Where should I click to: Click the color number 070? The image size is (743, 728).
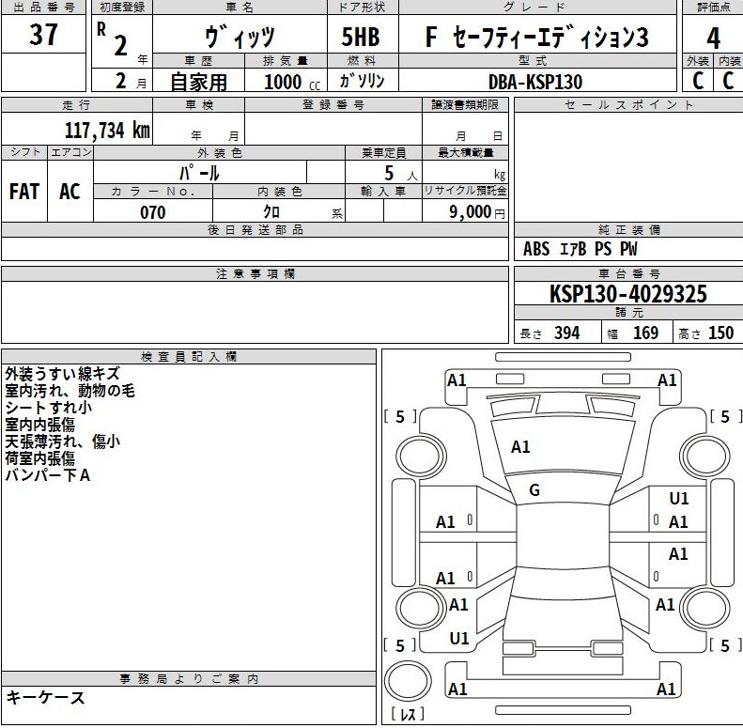[x=152, y=212]
